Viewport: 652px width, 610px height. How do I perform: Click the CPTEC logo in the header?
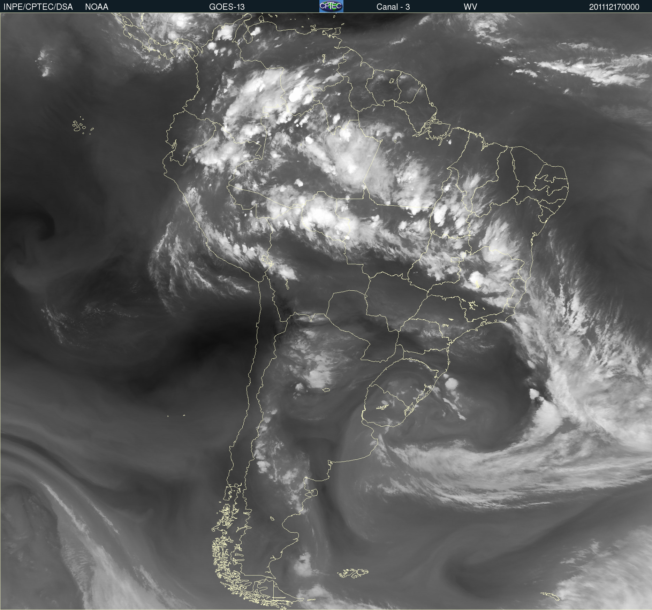coord(331,6)
